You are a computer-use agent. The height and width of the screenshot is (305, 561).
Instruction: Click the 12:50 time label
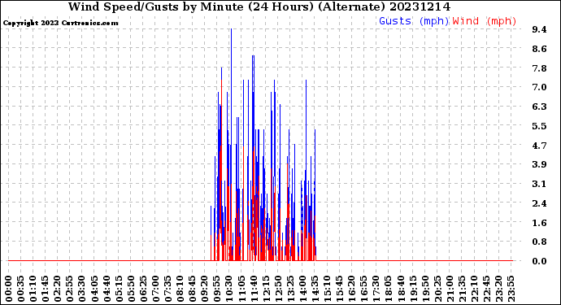[278, 289]
